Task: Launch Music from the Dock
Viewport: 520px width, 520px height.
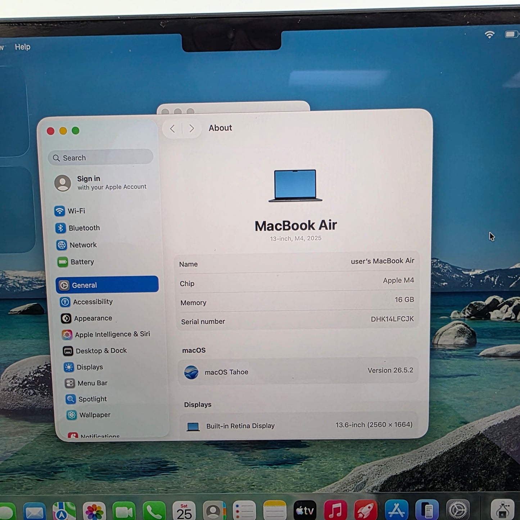Action: click(x=335, y=511)
